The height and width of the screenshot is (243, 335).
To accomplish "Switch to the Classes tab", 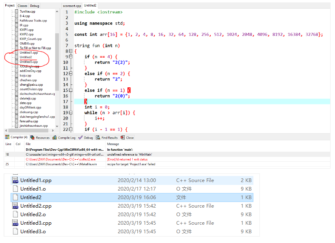I will 22,6.
